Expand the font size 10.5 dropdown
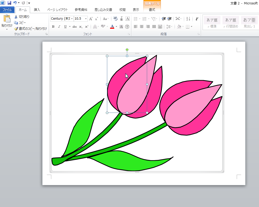 click(86, 19)
